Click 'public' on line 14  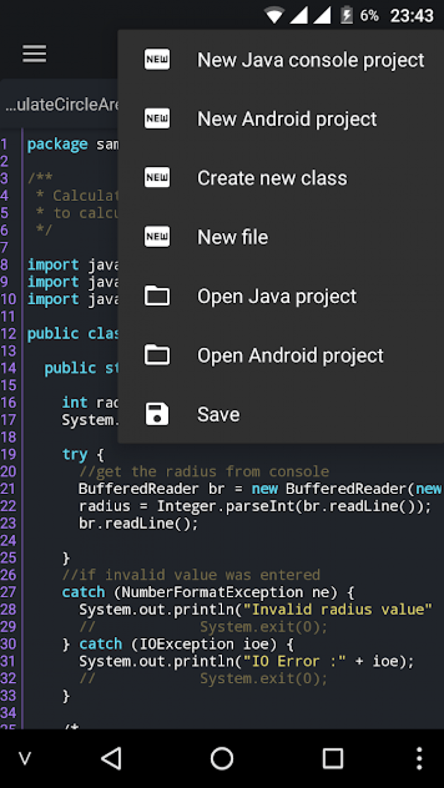pos(70,368)
